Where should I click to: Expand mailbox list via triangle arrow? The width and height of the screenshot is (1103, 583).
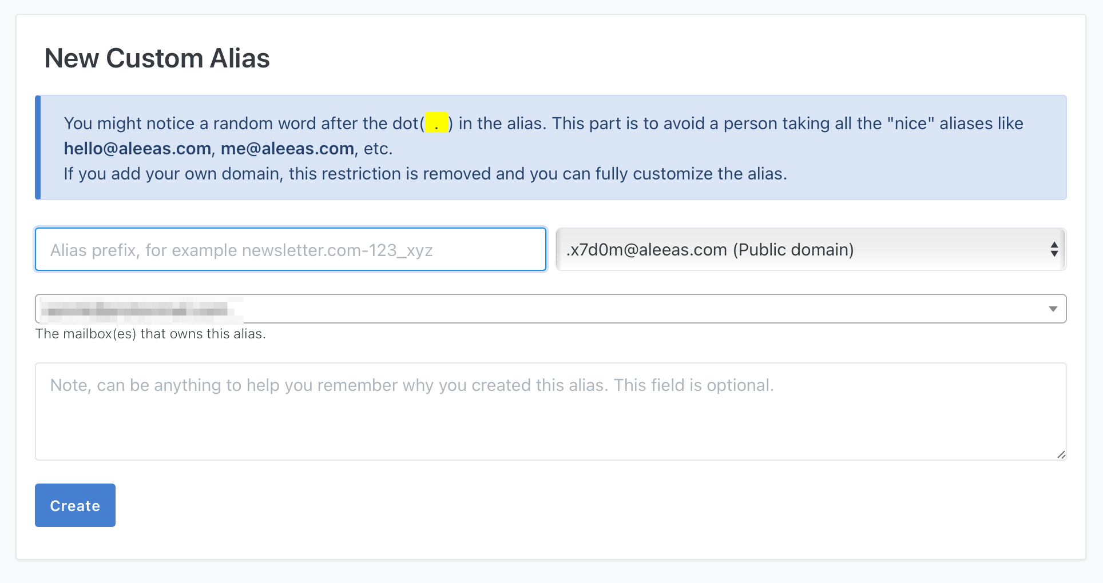point(1053,309)
